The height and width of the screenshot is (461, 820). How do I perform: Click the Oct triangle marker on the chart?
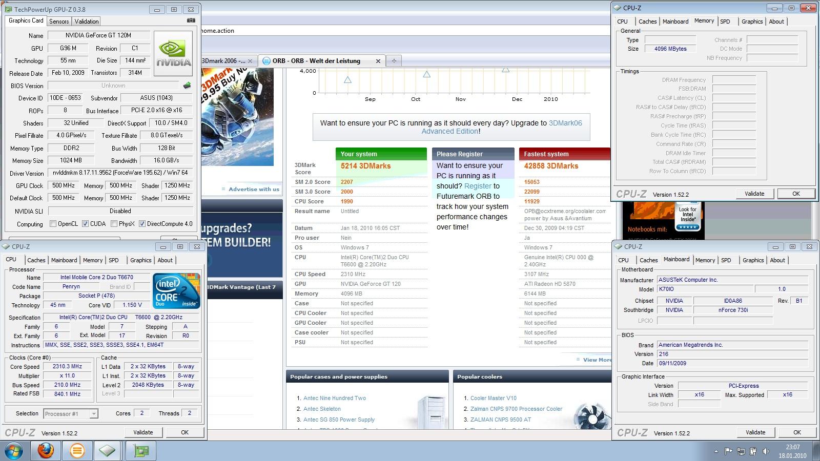[426, 74]
